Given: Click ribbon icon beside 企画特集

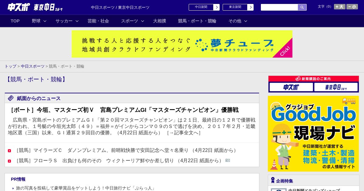Looking at the screenshot, I should [273, 180].
